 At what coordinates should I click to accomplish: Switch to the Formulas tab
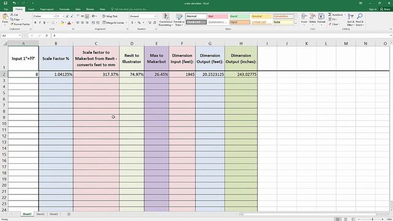click(64, 9)
